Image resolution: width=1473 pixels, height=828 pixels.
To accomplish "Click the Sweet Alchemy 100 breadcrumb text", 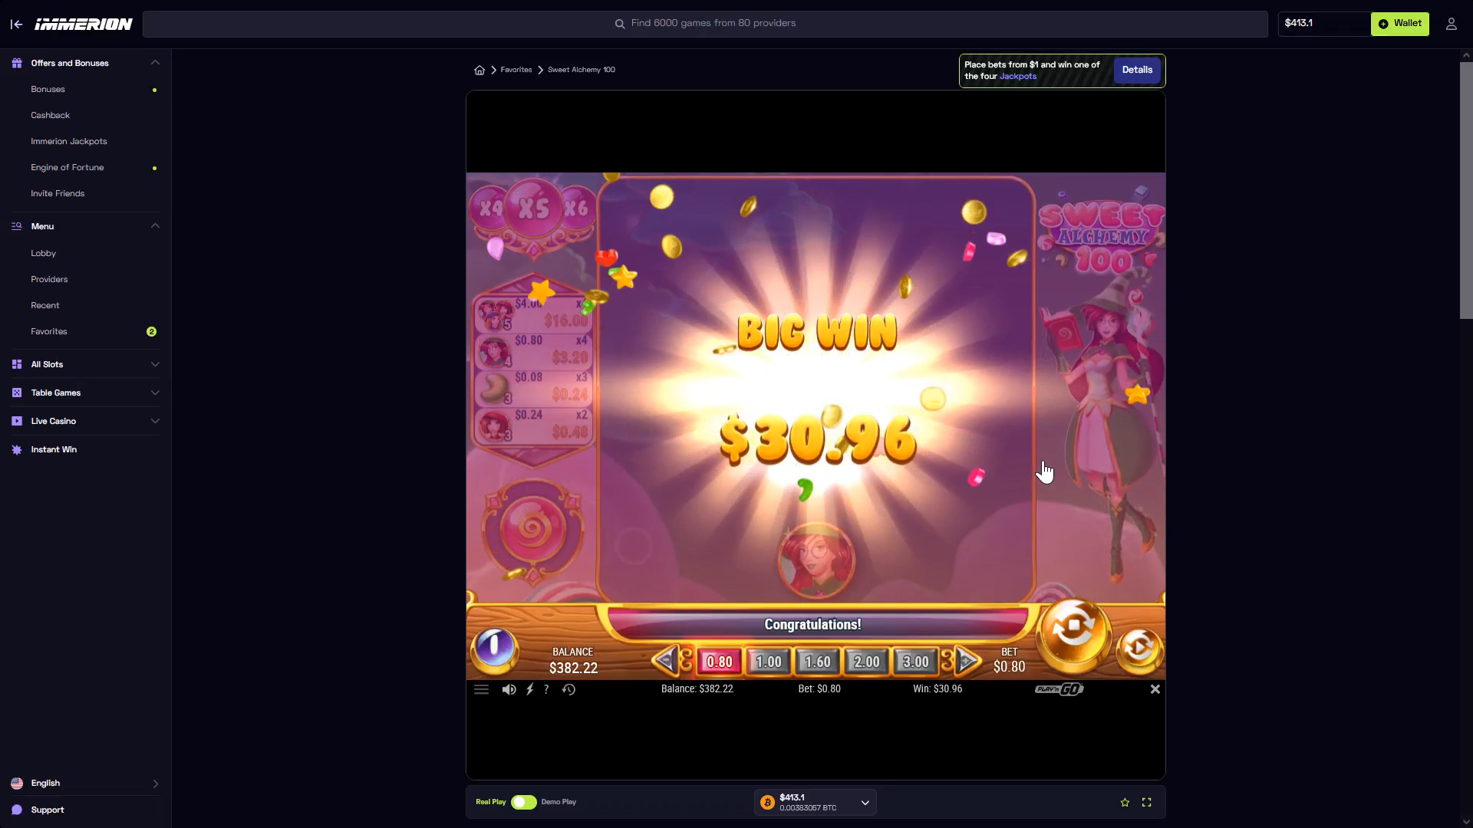I will [x=581, y=70].
